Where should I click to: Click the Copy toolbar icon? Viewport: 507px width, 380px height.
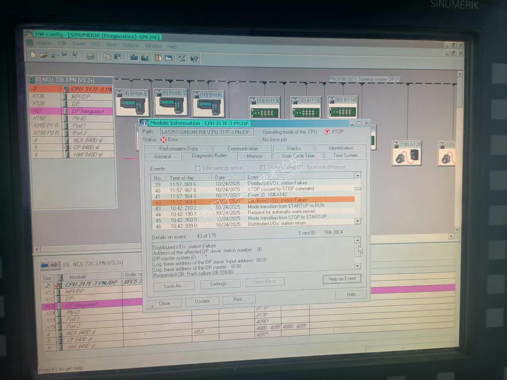[x=107, y=56]
